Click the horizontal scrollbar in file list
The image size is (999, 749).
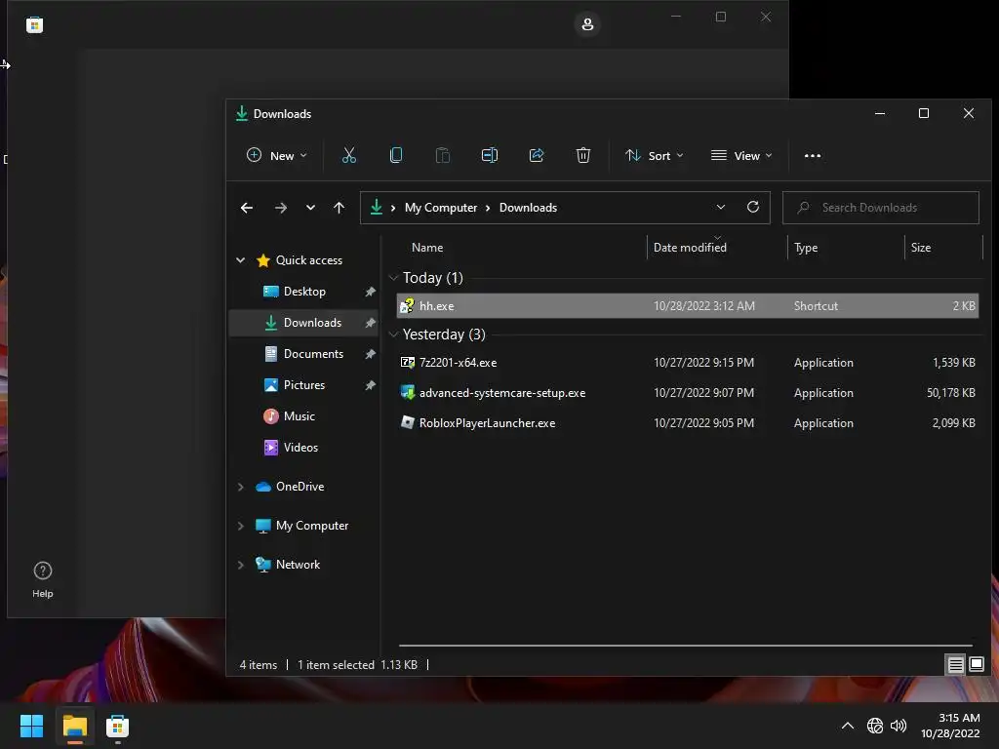[686, 646]
